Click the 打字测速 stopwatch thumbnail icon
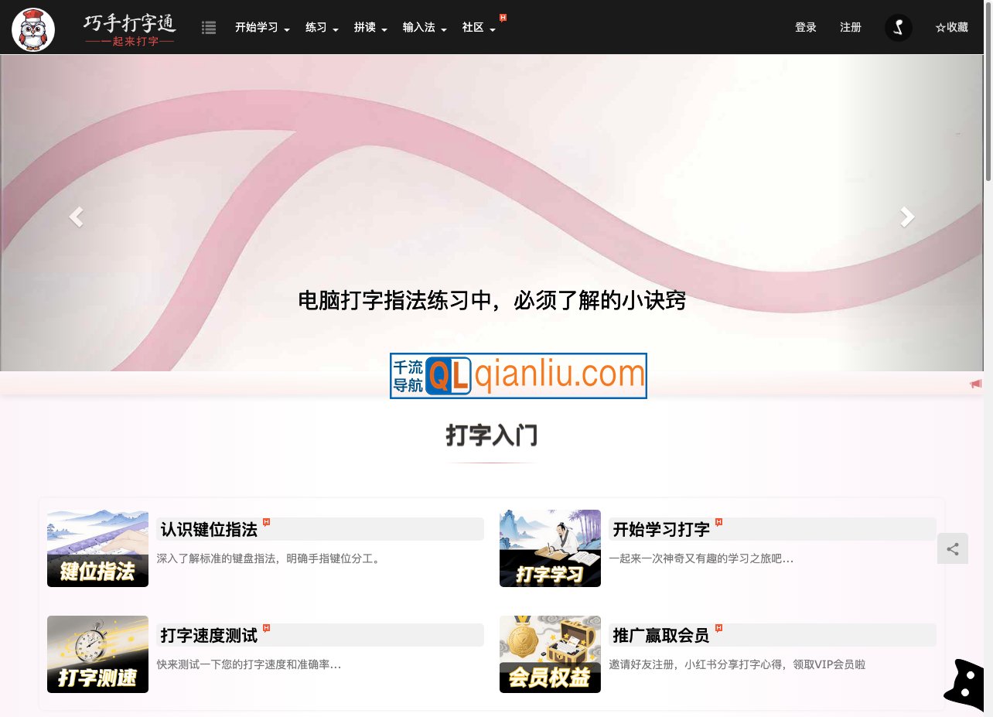This screenshot has height=717, width=993. click(x=97, y=654)
